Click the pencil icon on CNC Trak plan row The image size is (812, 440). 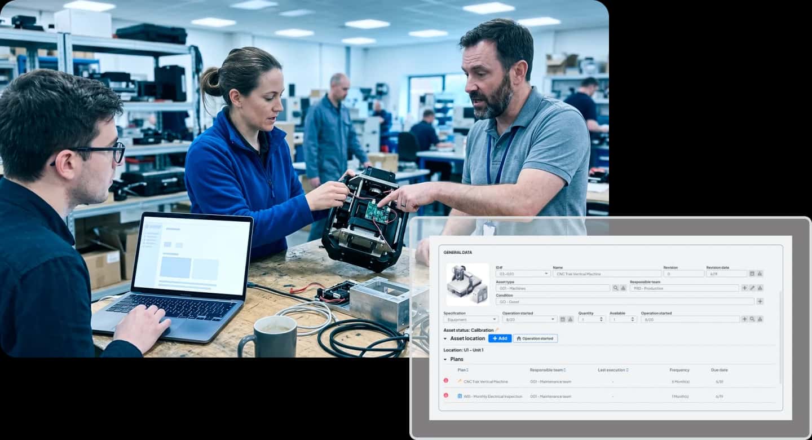(x=460, y=381)
